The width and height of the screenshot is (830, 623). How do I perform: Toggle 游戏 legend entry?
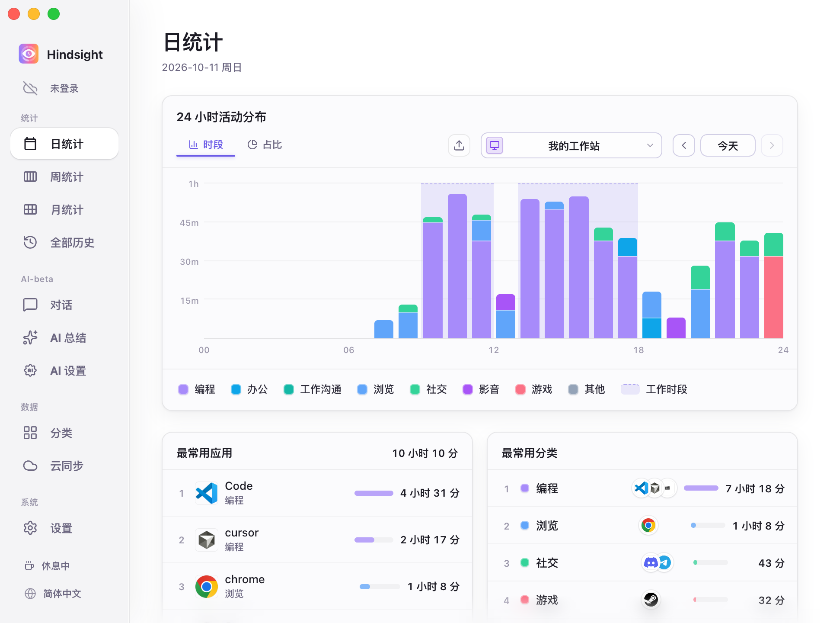(534, 389)
